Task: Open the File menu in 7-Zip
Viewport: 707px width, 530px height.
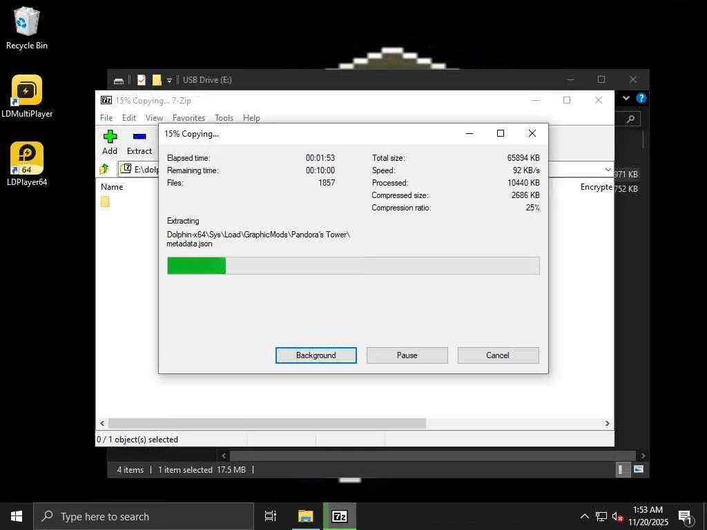Action: click(x=106, y=117)
